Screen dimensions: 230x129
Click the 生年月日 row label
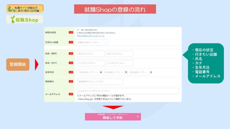coord(49,72)
